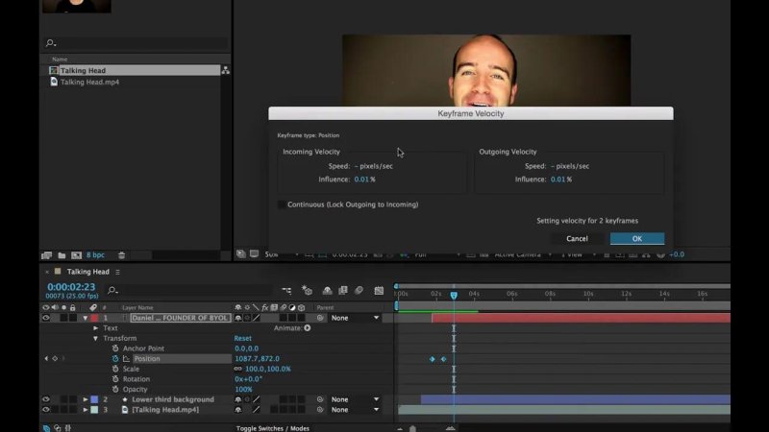Toggle quality switch on Lower third background

tap(257, 399)
